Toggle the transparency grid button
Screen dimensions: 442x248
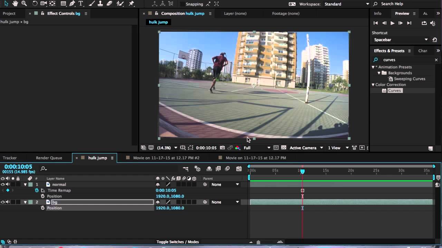[x=284, y=148]
